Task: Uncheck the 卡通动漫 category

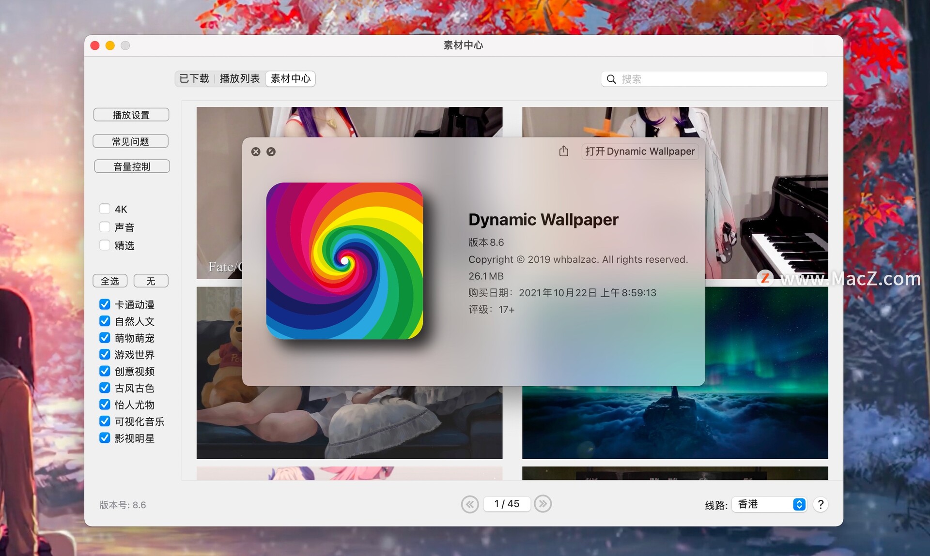Action: click(x=105, y=304)
